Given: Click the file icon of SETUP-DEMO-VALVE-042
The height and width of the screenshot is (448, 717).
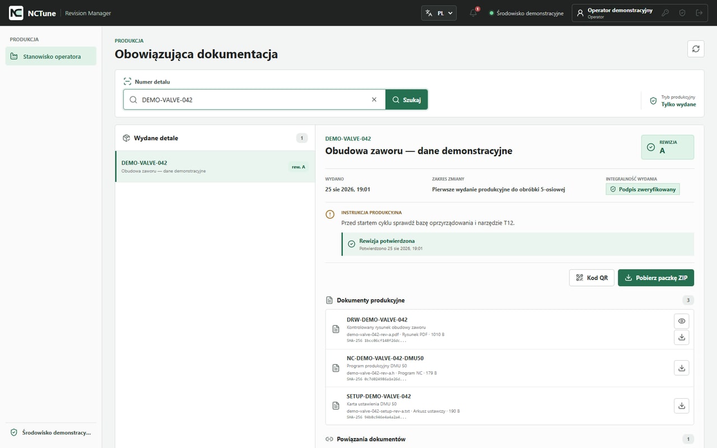Looking at the screenshot, I should coord(336,406).
